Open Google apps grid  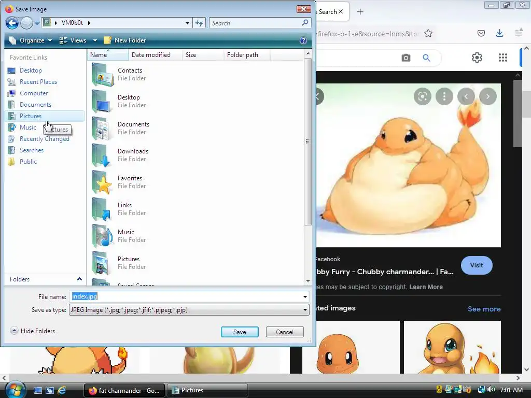pos(503,58)
